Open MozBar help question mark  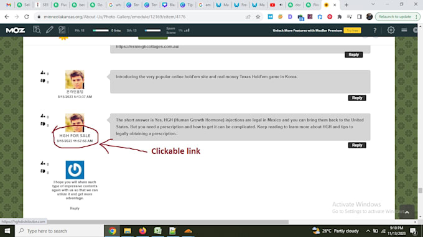[374, 30]
